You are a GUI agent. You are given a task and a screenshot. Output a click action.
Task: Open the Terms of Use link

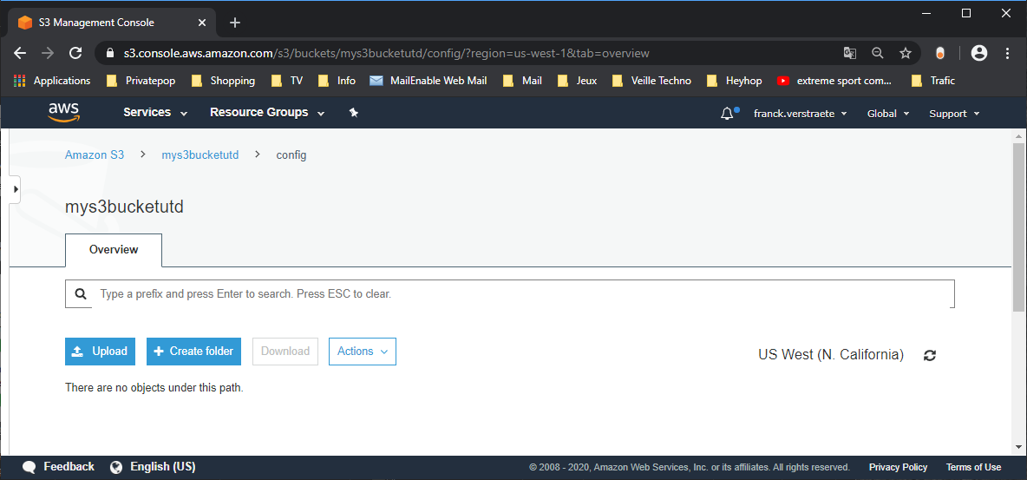point(973,468)
